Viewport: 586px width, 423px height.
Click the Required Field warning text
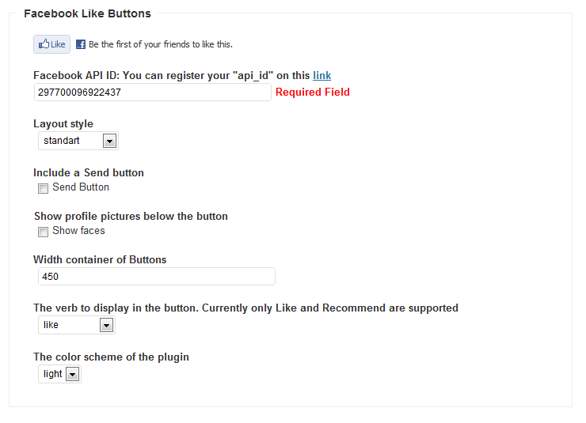point(313,92)
